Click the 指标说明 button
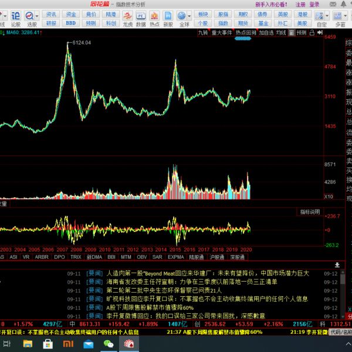This screenshot has width=352, height=352. [x=310, y=212]
